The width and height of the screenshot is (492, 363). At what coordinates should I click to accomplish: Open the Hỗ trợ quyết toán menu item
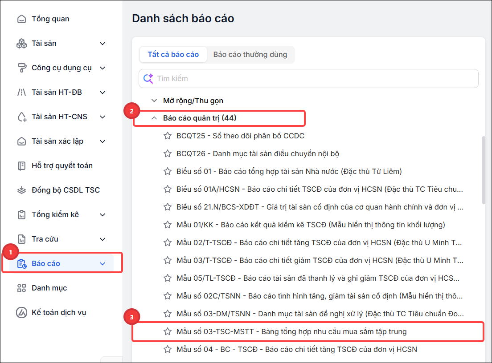pyautogui.click(x=62, y=165)
